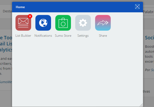
Task: Click the "Home" title in blue header
Action: 20,7
